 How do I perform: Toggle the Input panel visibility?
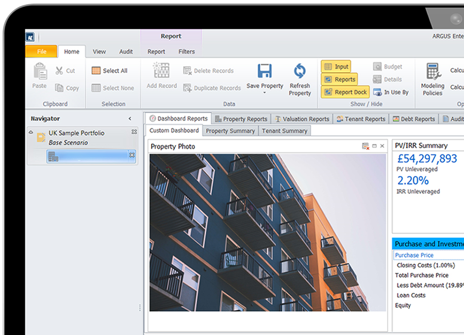point(336,66)
